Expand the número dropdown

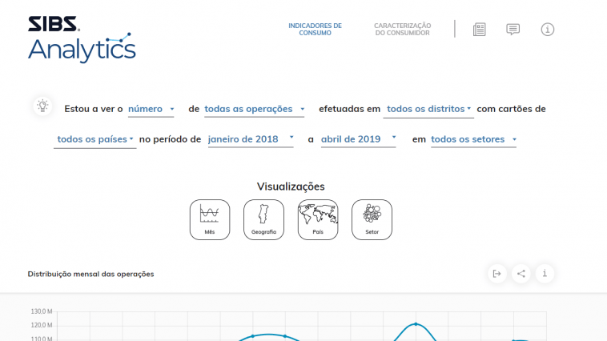(x=151, y=109)
